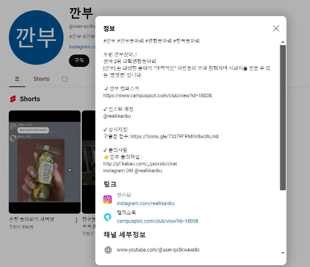Viewport: 310px width, 267px height.
Task: Switch to the 홈 tab
Action: tap(17, 79)
